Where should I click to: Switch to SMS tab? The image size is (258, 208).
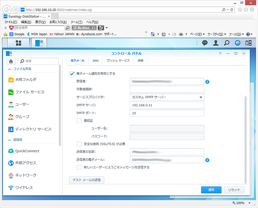(95, 61)
